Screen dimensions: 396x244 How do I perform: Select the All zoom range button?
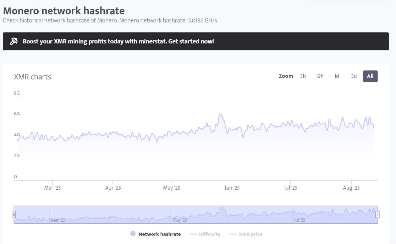[370, 76]
